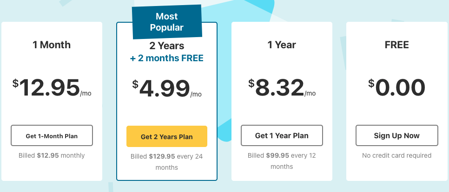Click the 1 Year plan heading
The width and height of the screenshot is (449, 192).
click(282, 45)
